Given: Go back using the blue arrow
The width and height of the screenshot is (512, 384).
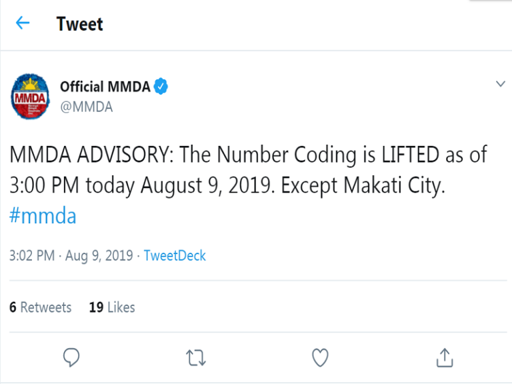Looking at the screenshot, I should point(23,23).
